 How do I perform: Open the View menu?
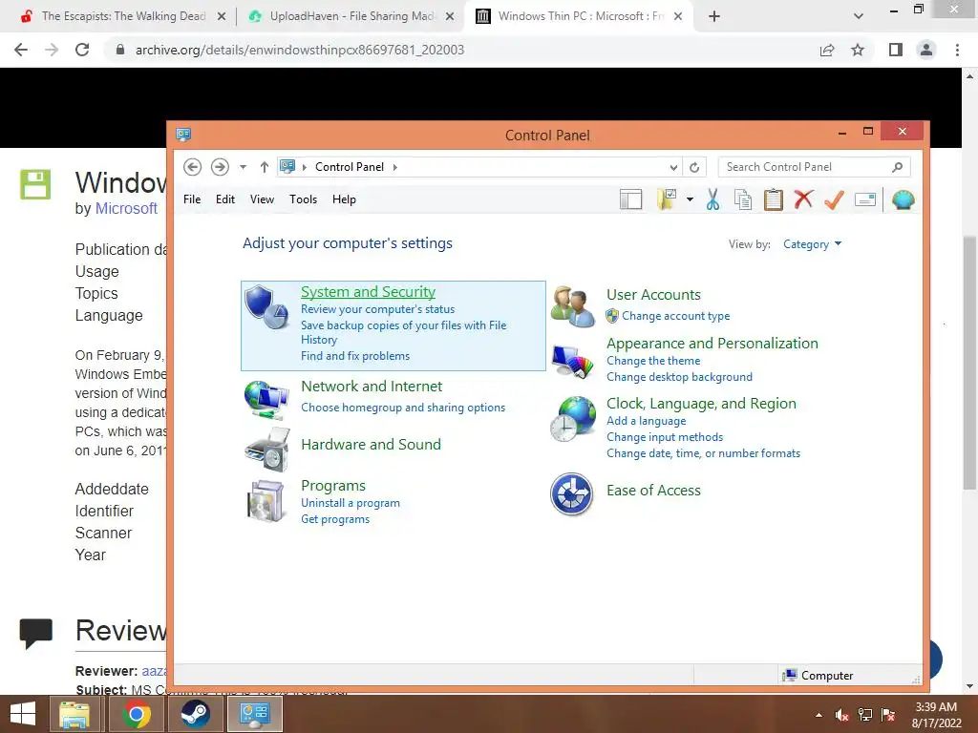(262, 199)
